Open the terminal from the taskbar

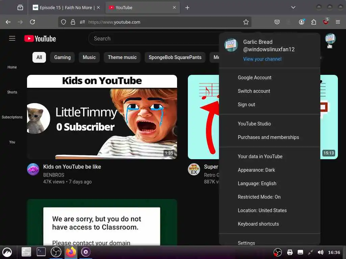41,252
